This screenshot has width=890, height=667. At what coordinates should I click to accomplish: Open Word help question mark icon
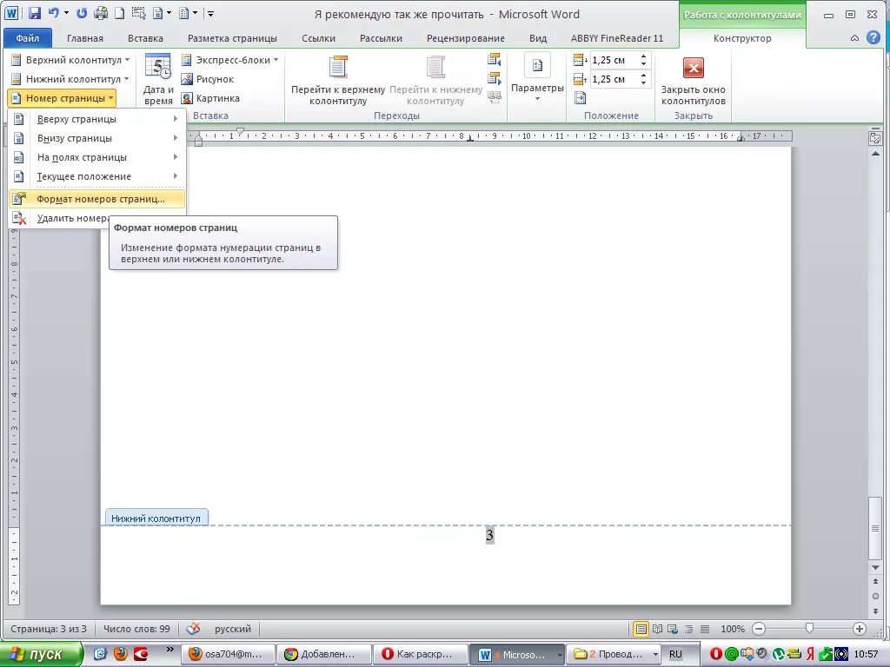tap(873, 38)
